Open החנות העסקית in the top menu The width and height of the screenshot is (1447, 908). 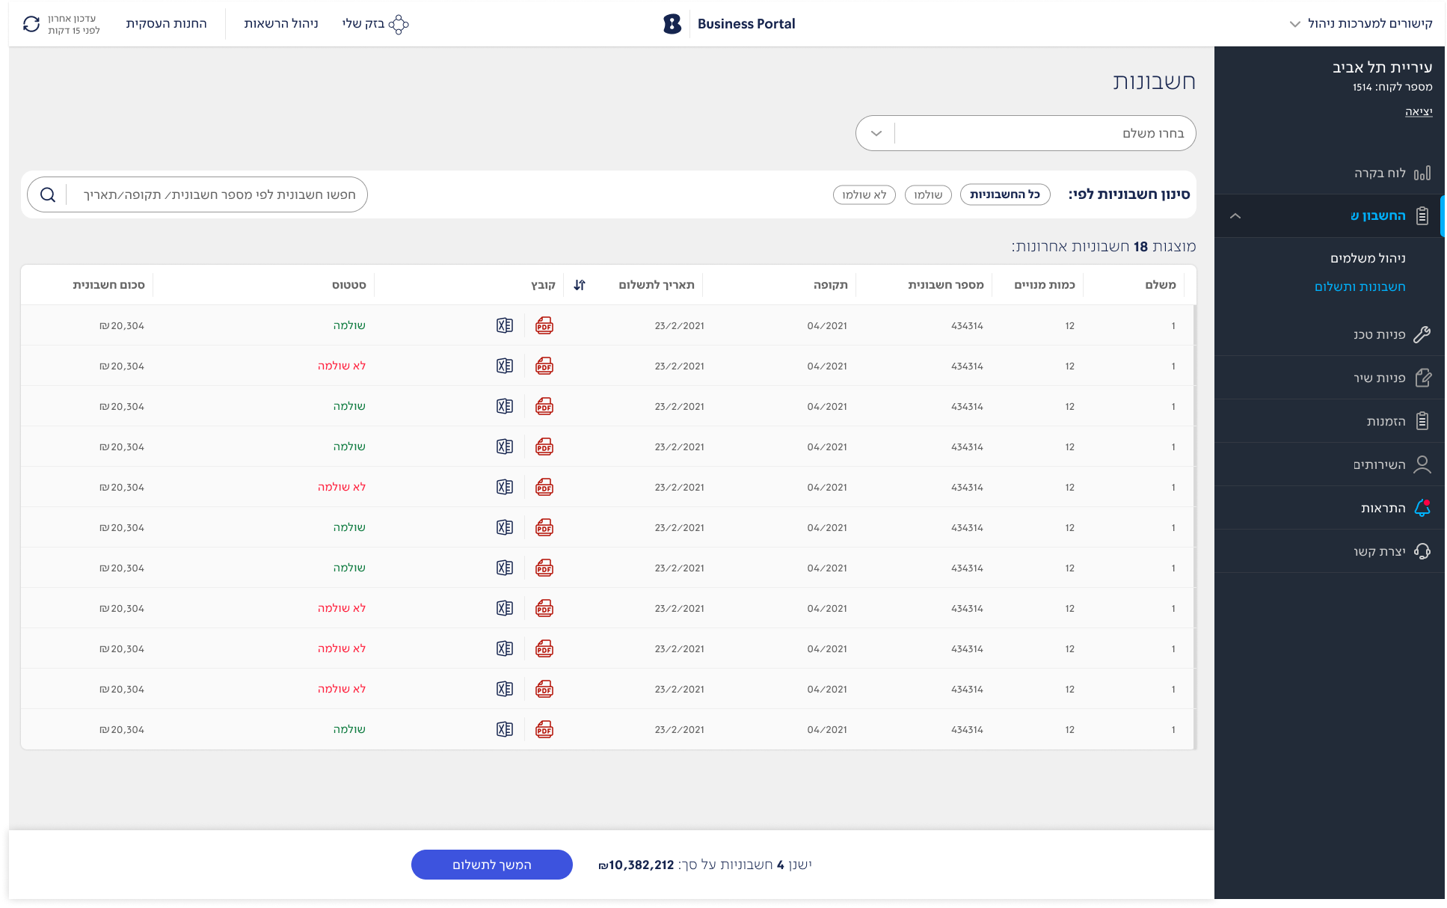point(166,24)
